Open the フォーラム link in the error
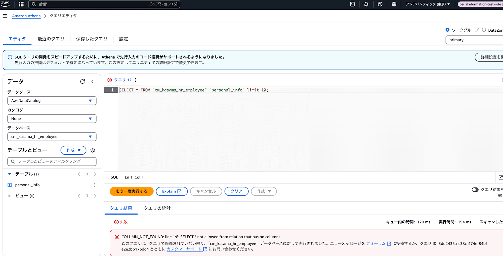Image resolution: width=503 pixels, height=256 pixels. pos(378,243)
